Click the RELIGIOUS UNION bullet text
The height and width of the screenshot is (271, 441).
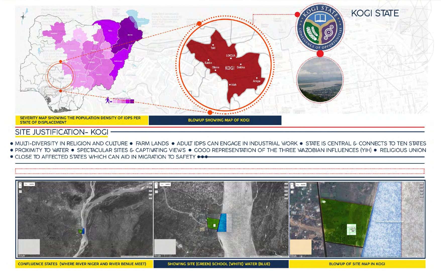[403, 150]
